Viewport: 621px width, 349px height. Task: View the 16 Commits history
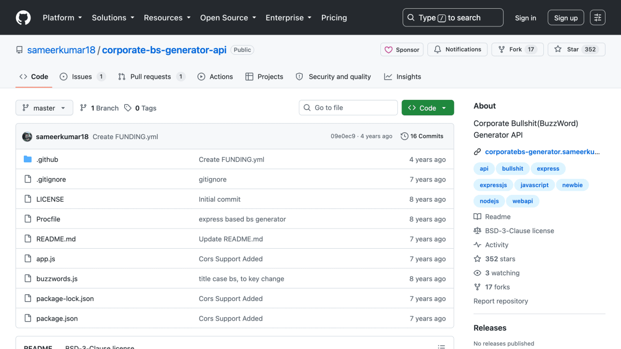coord(422,136)
